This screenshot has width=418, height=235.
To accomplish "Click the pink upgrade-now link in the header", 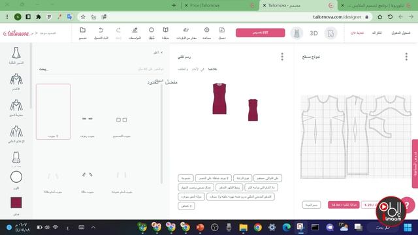I will tap(357, 33).
